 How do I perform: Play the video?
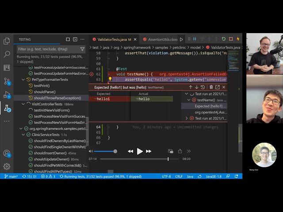click(x=140, y=151)
